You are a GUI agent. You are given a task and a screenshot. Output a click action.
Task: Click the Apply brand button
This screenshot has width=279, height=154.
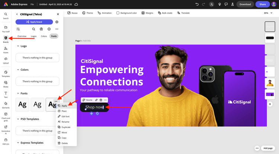point(34,22)
